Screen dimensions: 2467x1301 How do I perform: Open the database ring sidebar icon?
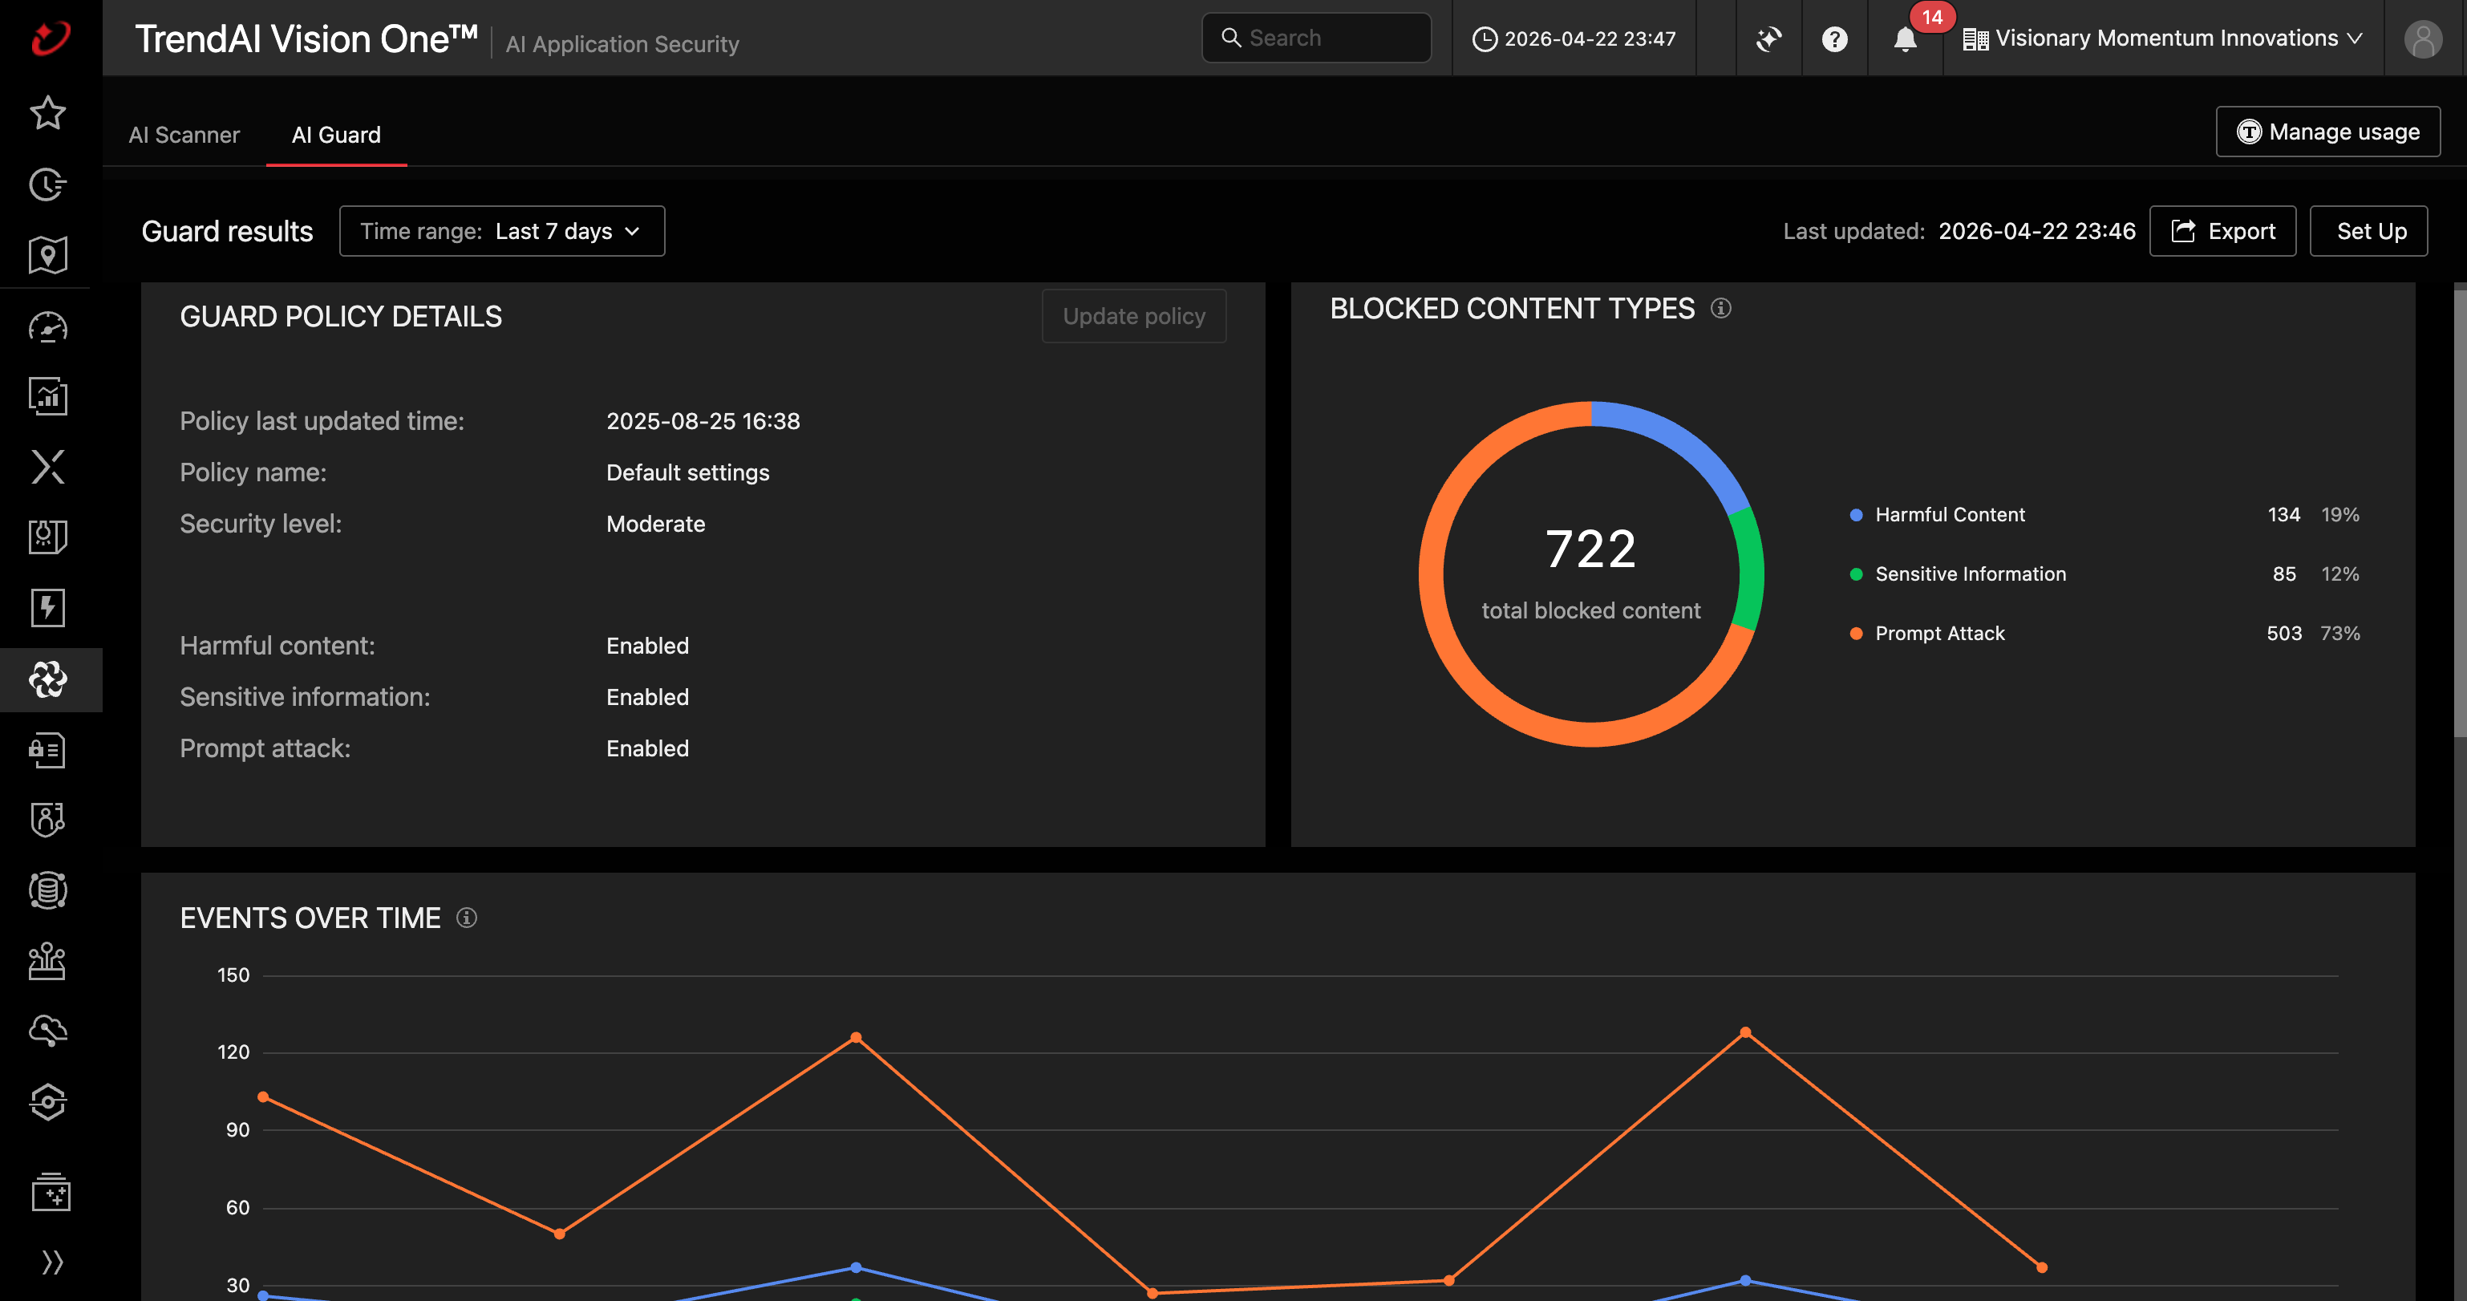pos(48,890)
